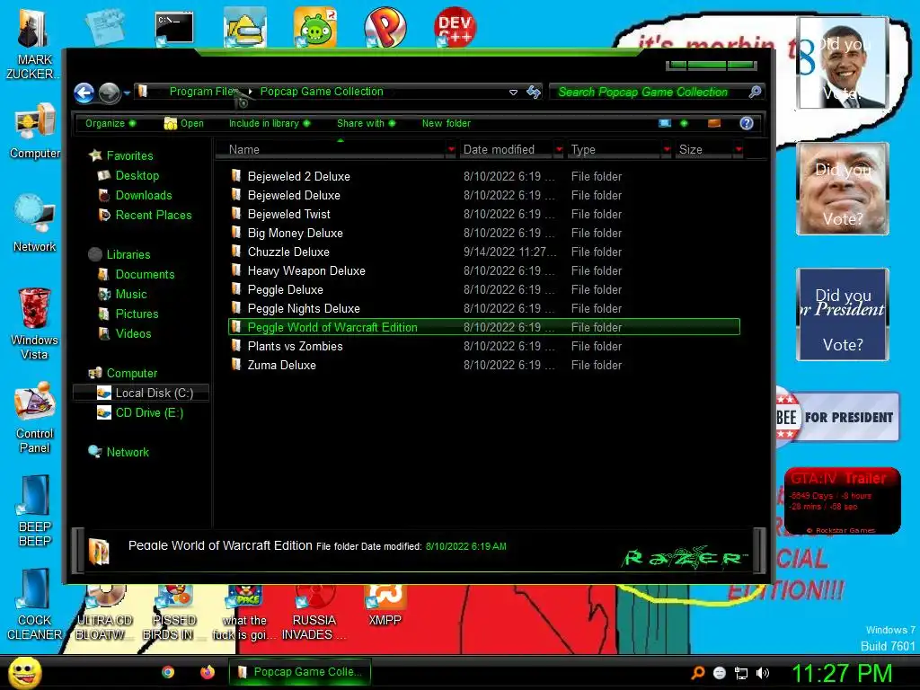Sort by the Type column header
Viewport: 920px width, 690px height.
615,150
